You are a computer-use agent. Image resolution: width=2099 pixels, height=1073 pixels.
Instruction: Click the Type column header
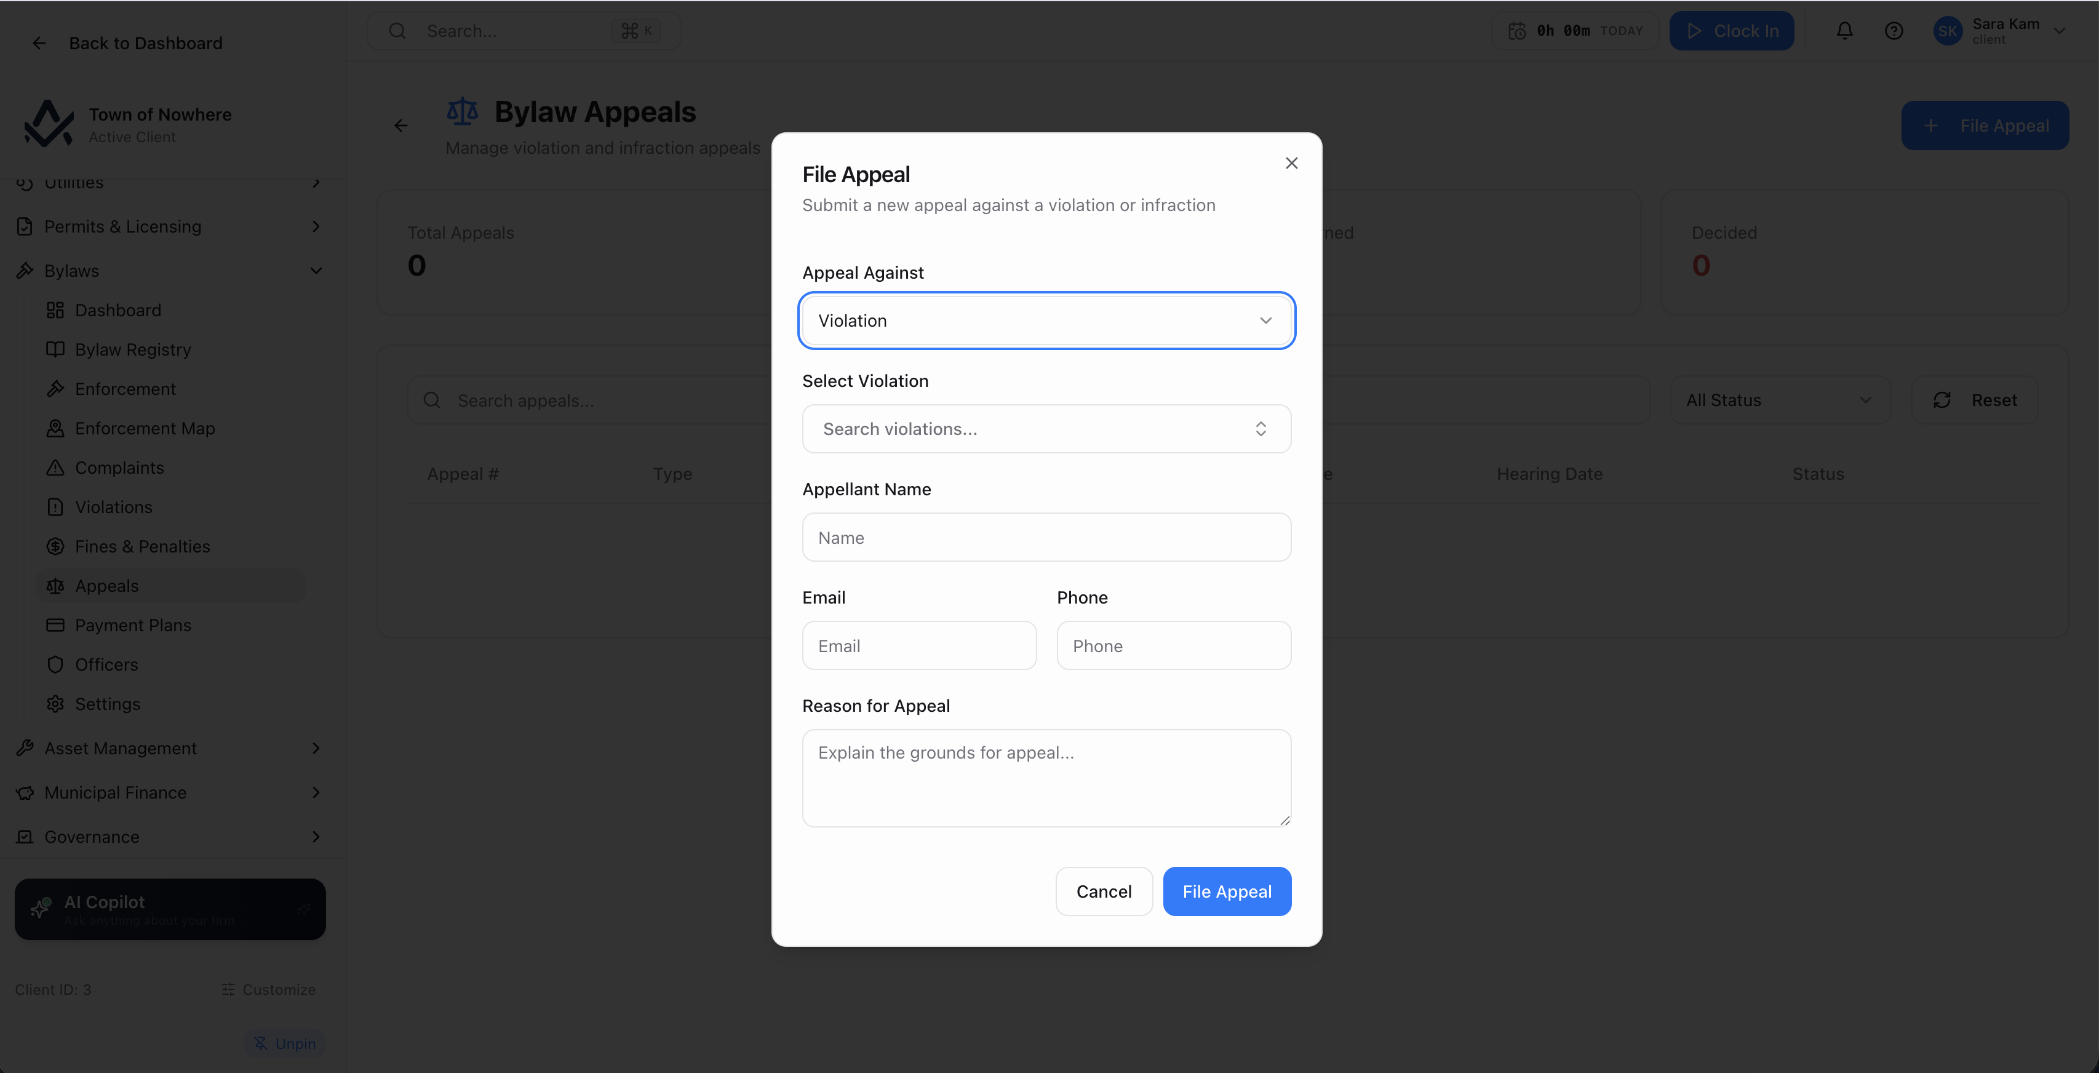pos(672,474)
